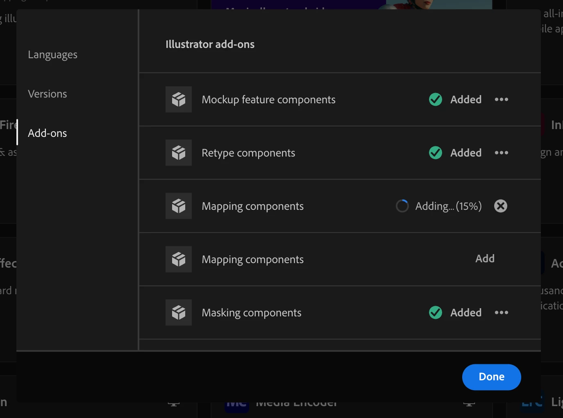Cancel adding Mapping components
The image size is (563, 418).
[501, 206]
